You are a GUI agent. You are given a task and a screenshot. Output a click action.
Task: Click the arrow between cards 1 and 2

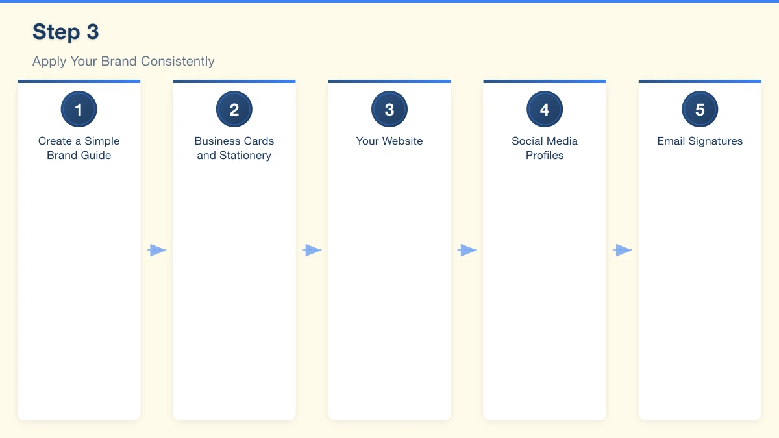coord(156,250)
